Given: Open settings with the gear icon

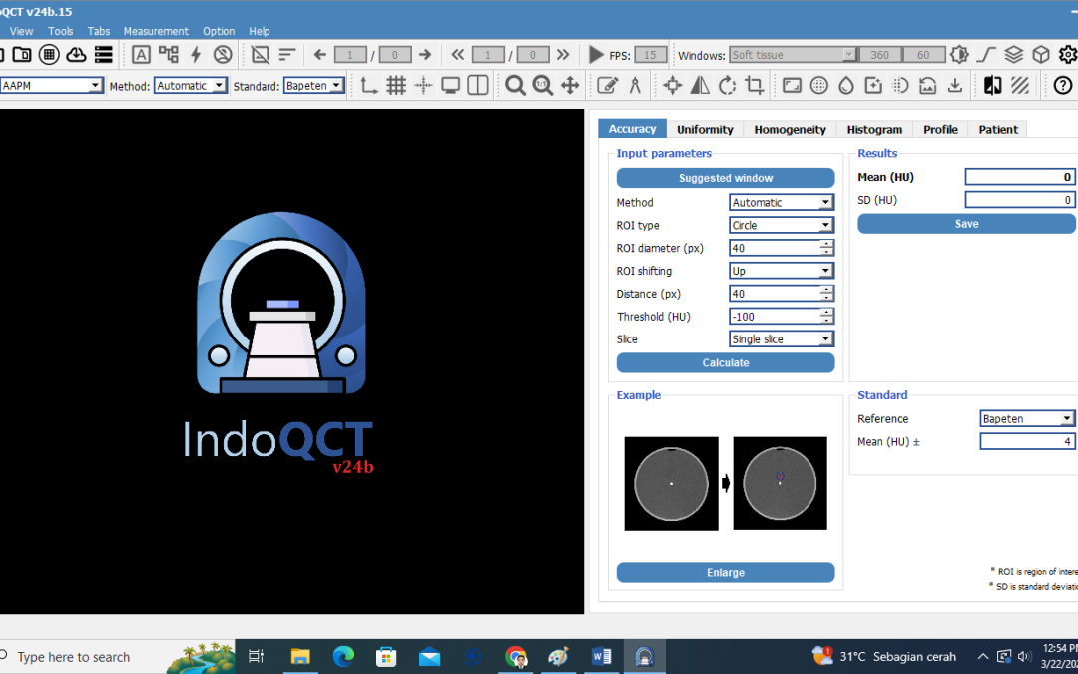Looking at the screenshot, I should coord(1066,54).
